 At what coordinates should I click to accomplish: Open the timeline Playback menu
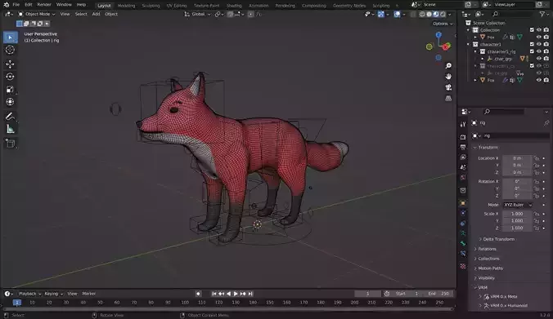click(29, 294)
